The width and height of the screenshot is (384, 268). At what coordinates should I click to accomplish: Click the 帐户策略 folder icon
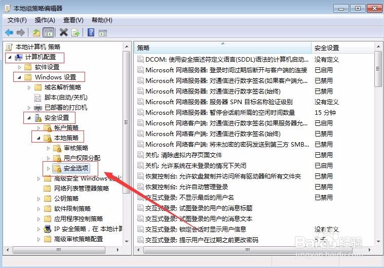[x=48, y=128]
